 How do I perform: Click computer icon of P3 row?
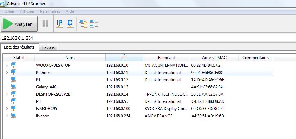click(x=14, y=101)
